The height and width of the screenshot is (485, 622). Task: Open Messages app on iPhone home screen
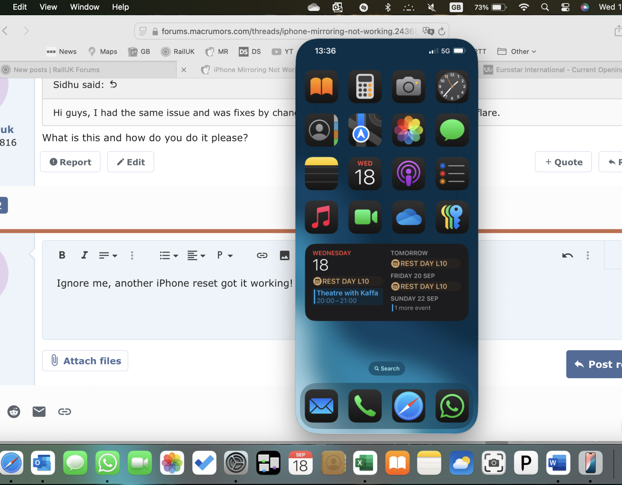452,130
